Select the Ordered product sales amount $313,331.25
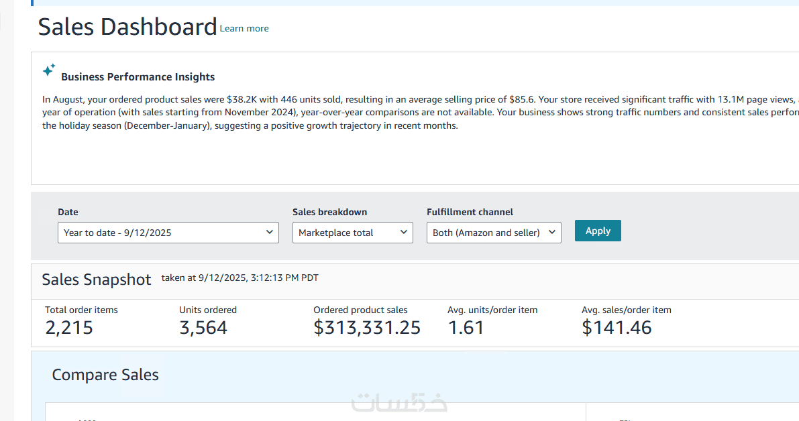The image size is (799, 421). point(367,328)
